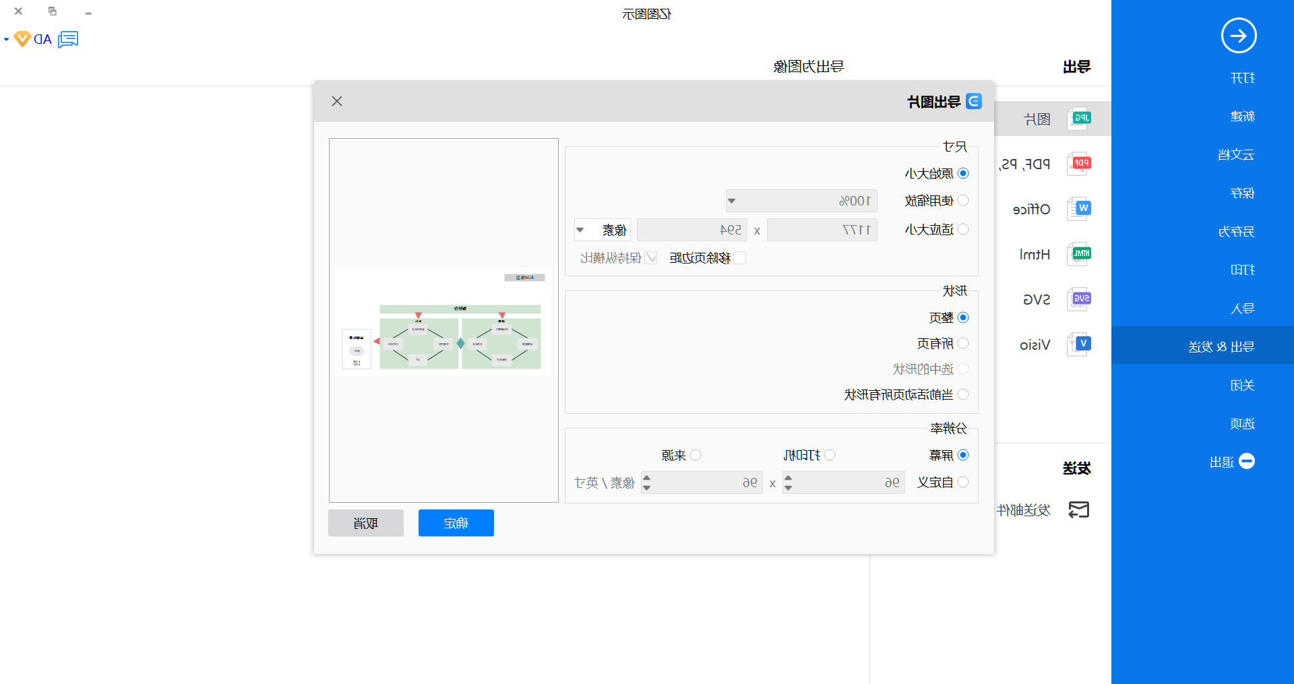1294x684 pixels.
Task: Select 来源 resolution radio button
Action: (x=696, y=455)
